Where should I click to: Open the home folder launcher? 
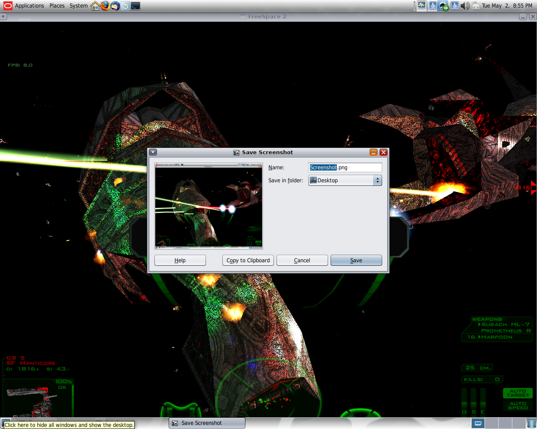tap(95, 6)
